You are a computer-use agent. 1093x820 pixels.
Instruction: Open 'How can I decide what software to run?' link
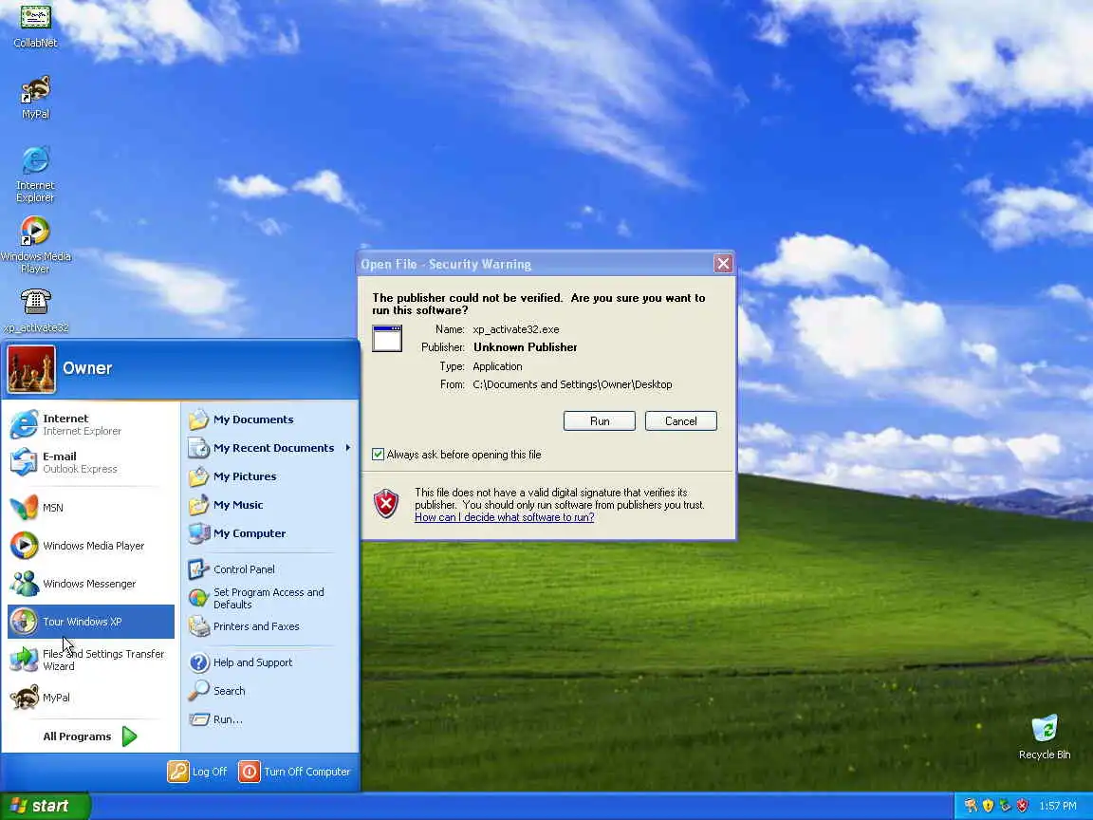click(x=504, y=517)
